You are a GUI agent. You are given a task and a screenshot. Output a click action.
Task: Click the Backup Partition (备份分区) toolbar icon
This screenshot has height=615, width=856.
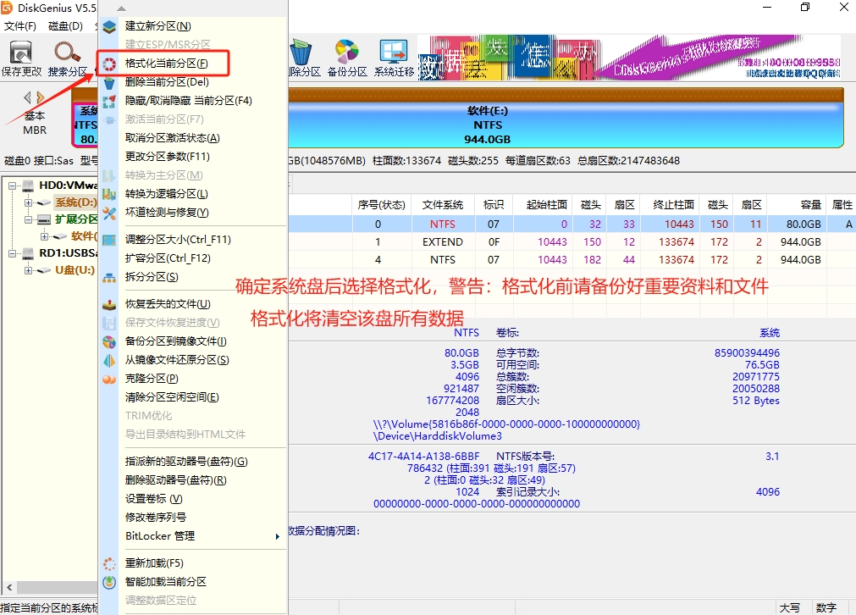tap(347, 53)
